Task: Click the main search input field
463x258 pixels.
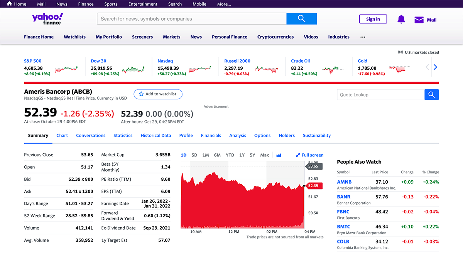Action: pyautogui.click(x=192, y=18)
